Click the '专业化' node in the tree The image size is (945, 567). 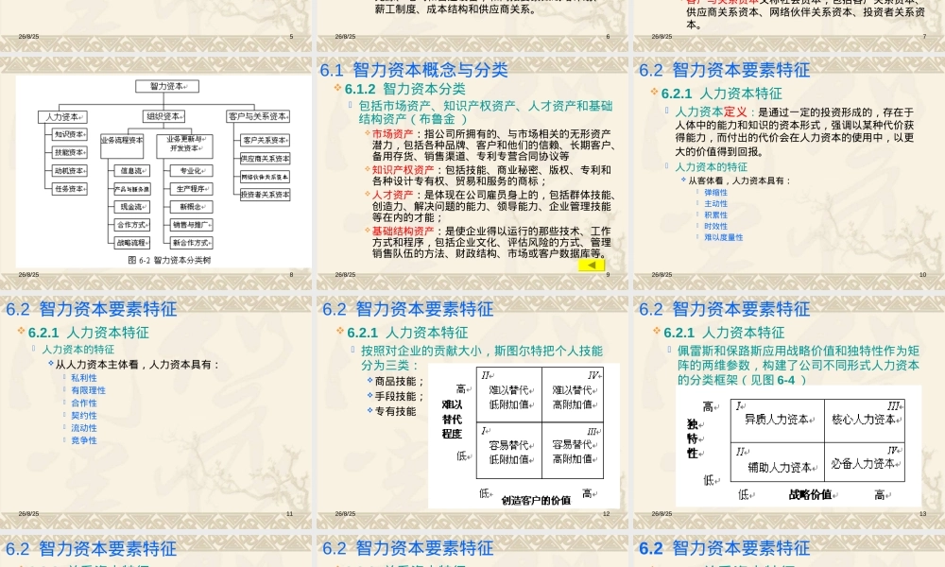click(191, 171)
